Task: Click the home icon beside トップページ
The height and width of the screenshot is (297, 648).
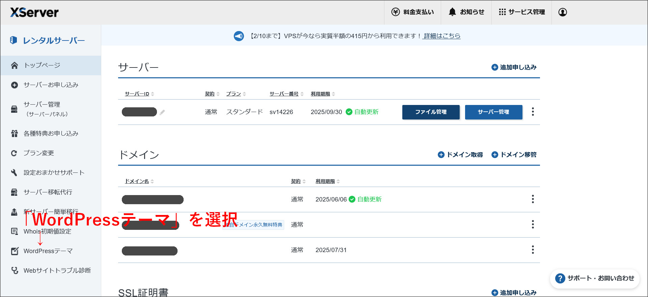Action: pos(14,65)
